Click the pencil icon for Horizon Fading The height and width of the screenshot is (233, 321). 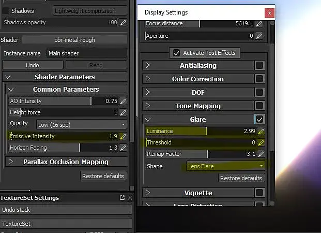coord(123,148)
